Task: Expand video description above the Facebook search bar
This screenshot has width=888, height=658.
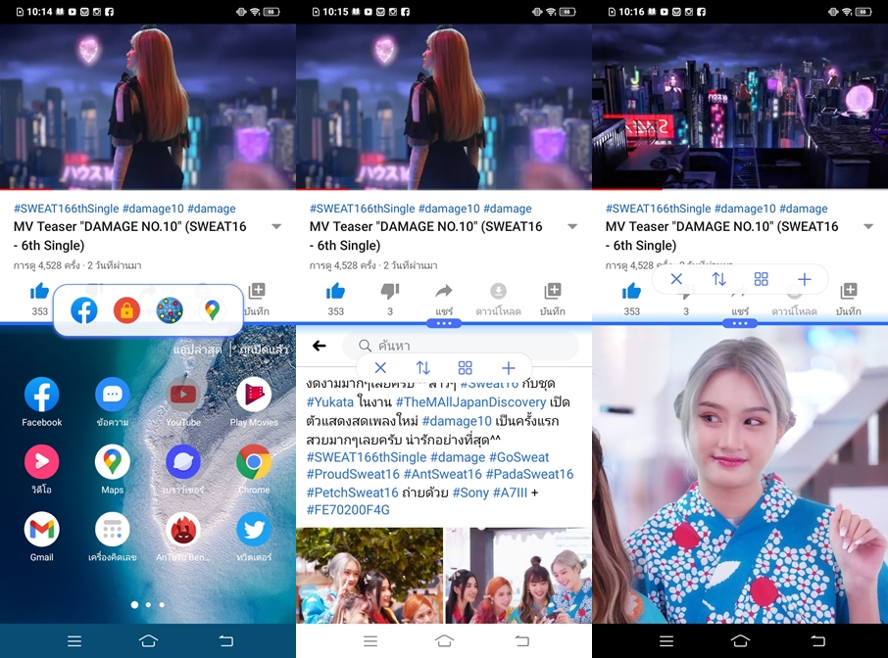Action: pyautogui.click(x=572, y=227)
